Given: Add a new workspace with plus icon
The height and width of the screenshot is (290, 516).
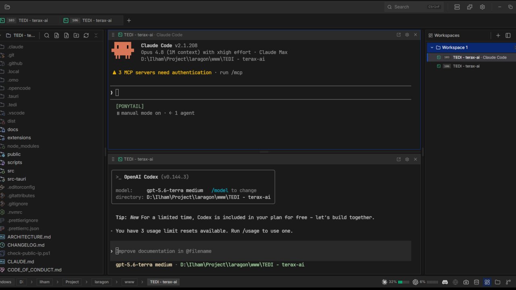Looking at the screenshot, I should point(498,35).
